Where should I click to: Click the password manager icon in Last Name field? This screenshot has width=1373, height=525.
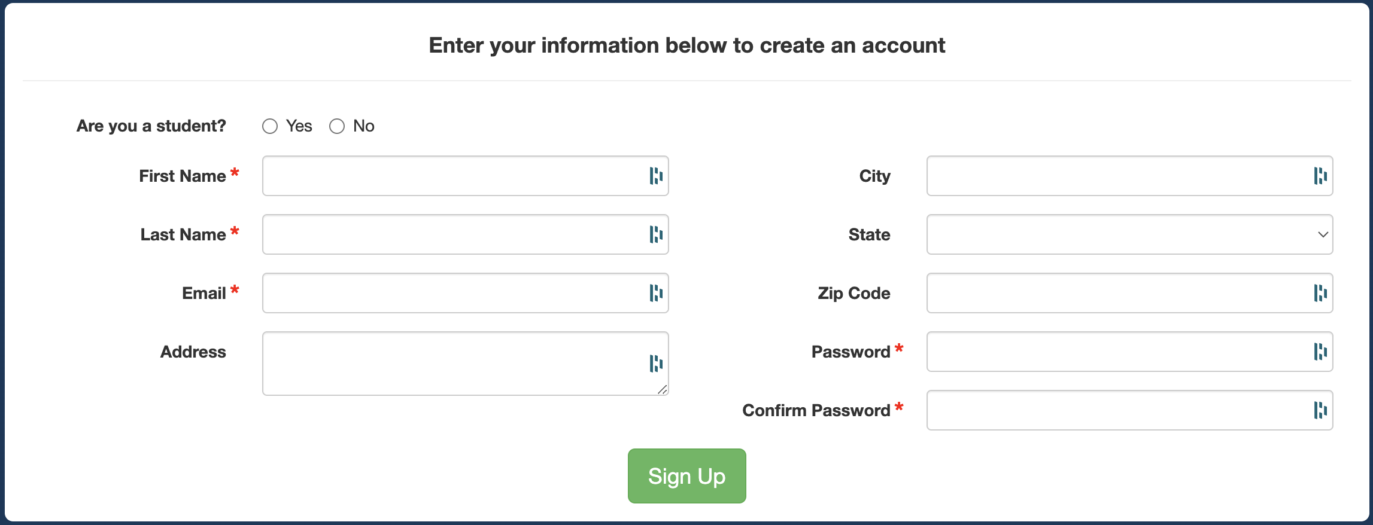(656, 234)
